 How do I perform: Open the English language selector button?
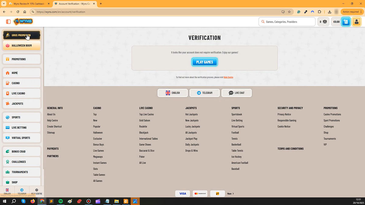[172, 93]
